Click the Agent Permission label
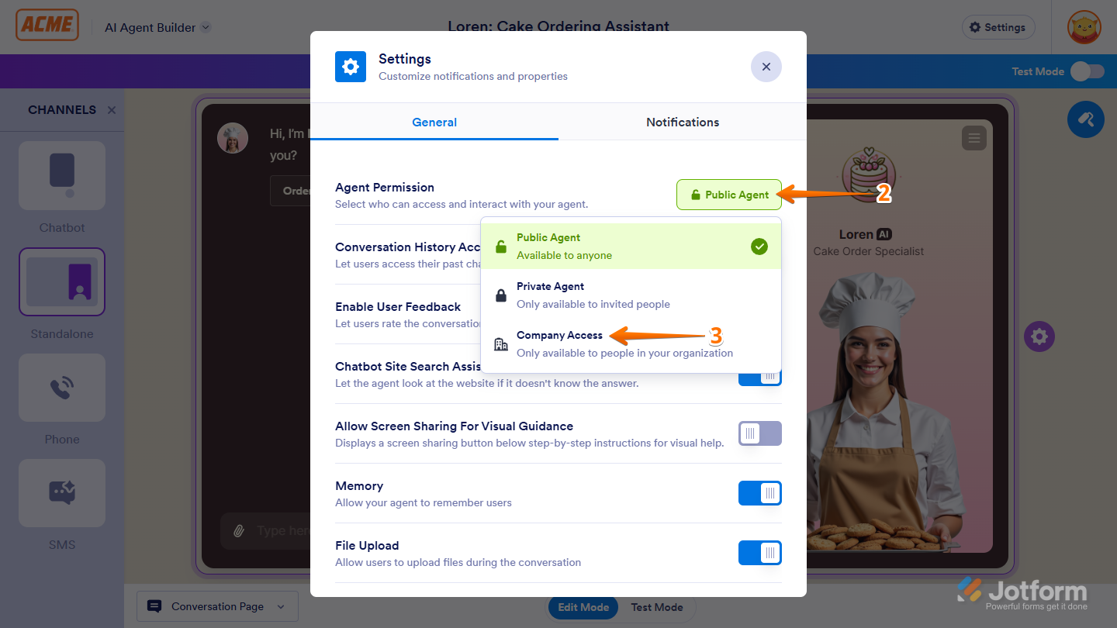Image resolution: width=1117 pixels, height=628 pixels. click(385, 187)
